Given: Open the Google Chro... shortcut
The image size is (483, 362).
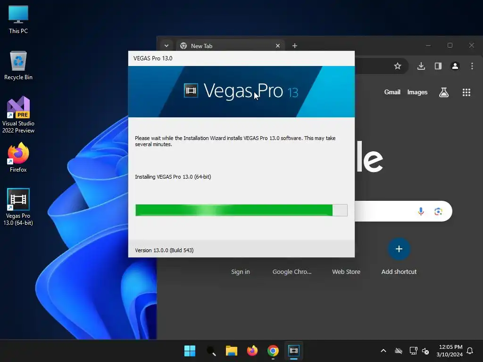Looking at the screenshot, I should (x=291, y=272).
